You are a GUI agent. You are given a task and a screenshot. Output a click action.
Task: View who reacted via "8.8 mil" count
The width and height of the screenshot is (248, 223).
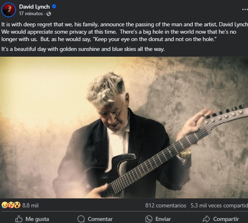coord(30,205)
